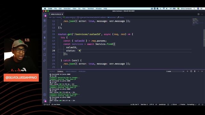Change Tab Size: 2 indentation setting
Image resolution: width=205 pixels, height=115 pixels.
(x=144, y=104)
